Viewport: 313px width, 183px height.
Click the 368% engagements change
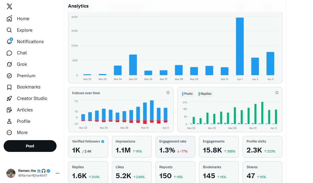coord(230,151)
